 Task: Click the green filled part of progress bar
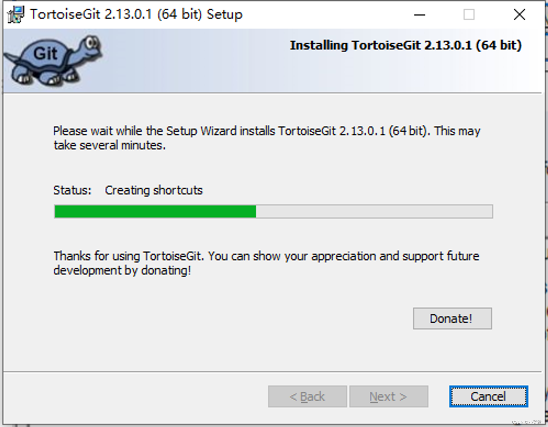click(155, 211)
